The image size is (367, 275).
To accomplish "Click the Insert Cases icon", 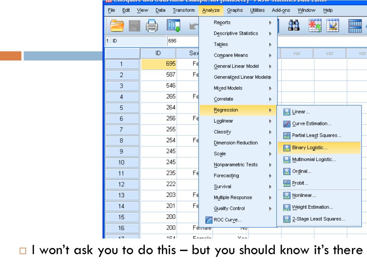I will point(315,25).
